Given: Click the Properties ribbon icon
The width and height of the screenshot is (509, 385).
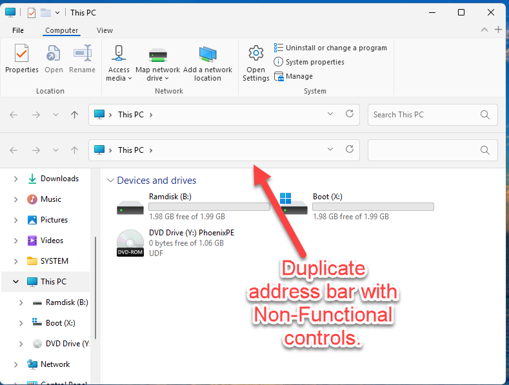Looking at the screenshot, I should (21, 54).
